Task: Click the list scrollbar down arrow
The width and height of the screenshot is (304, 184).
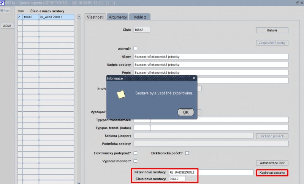Action: pyautogui.click(x=79, y=182)
